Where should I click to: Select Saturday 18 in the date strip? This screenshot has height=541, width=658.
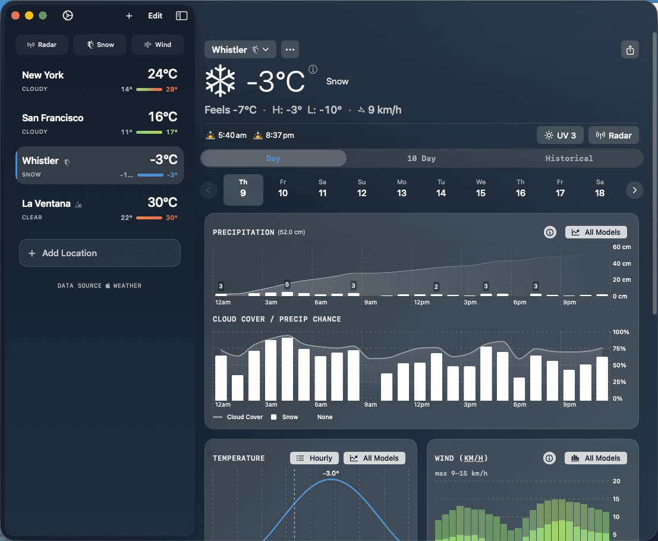600,189
